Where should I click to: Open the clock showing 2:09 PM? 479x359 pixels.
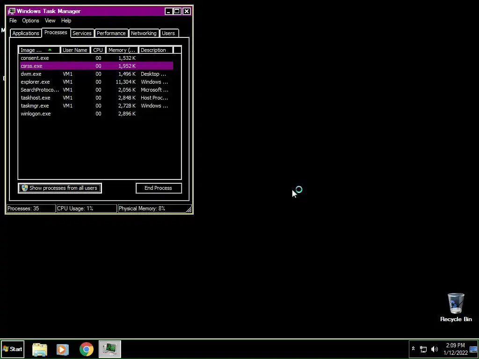pyautogui.click(x=456, y=349)
